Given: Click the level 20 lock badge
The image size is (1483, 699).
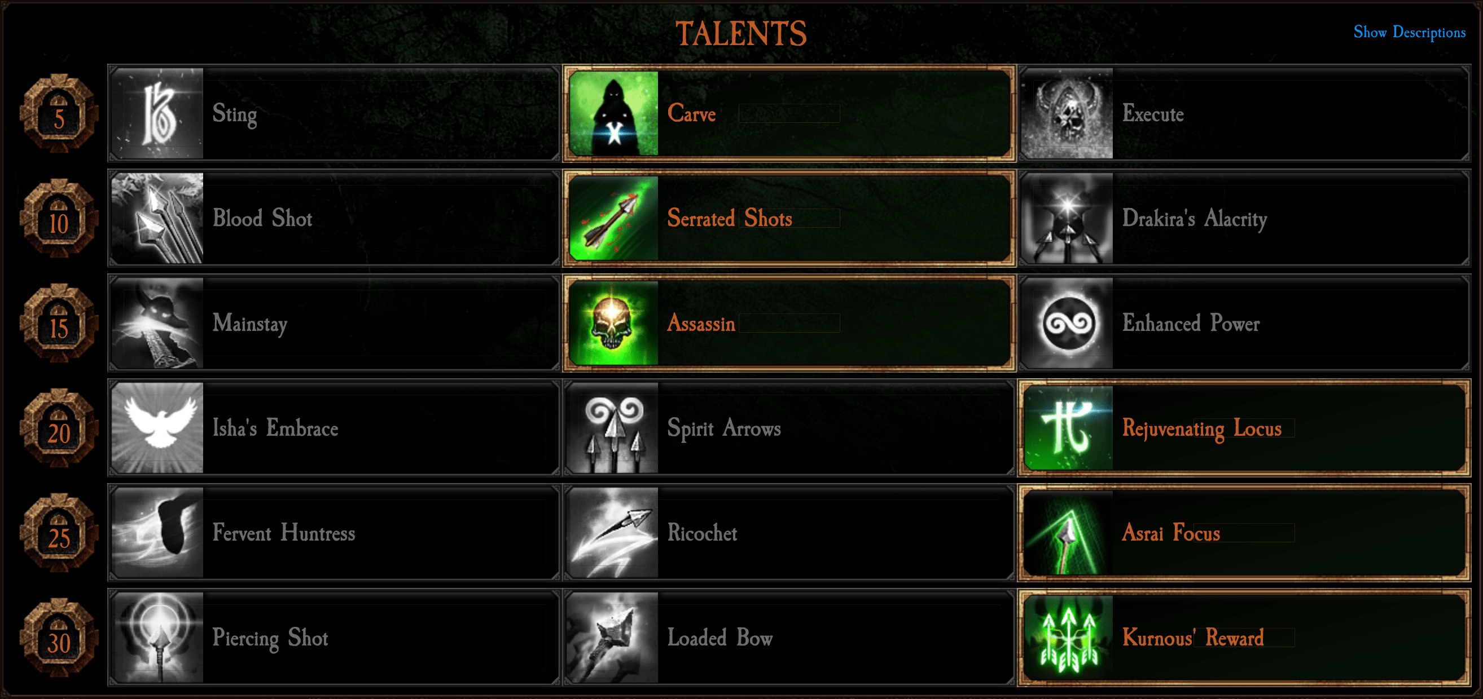Looking at the screenshot, I should click(x=59, y=428).
